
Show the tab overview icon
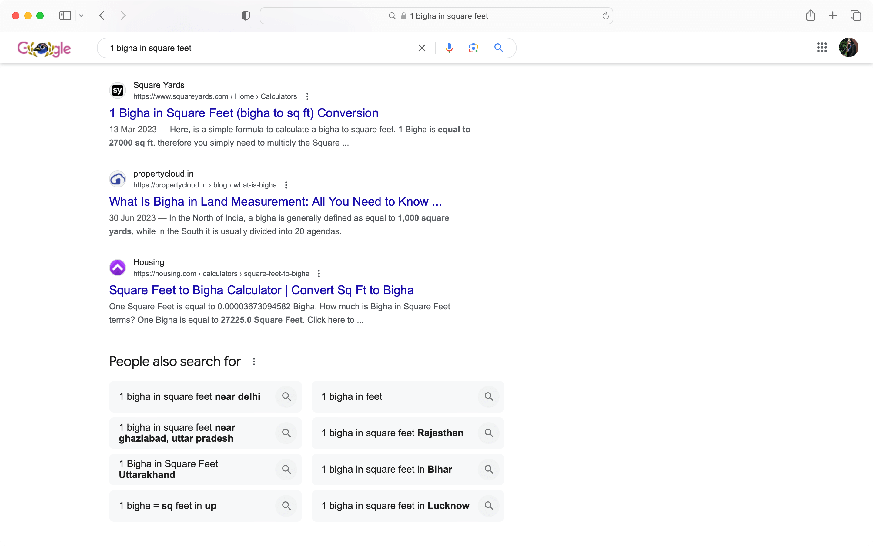[856, 15]
